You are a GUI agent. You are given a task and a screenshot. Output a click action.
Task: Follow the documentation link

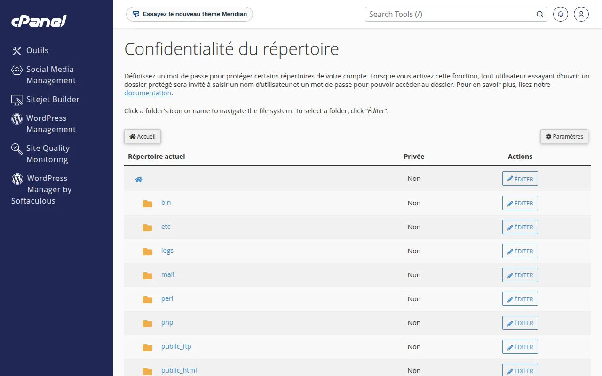pos(148,93)
